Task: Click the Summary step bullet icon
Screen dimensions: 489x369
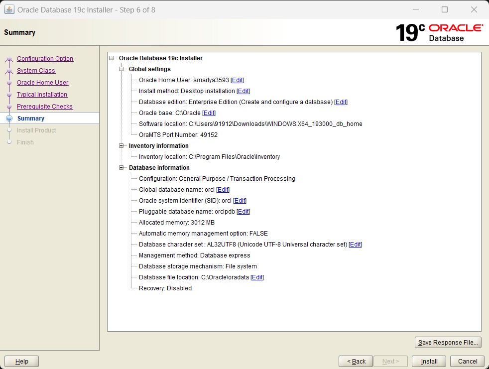Action: click(9, 118)
